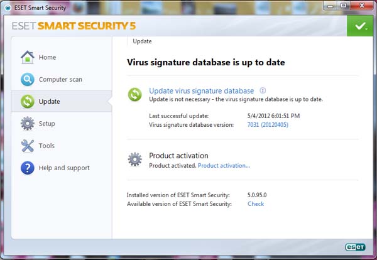Open the Tools section
The image size is (377, 260).
[x=46, y=146]
